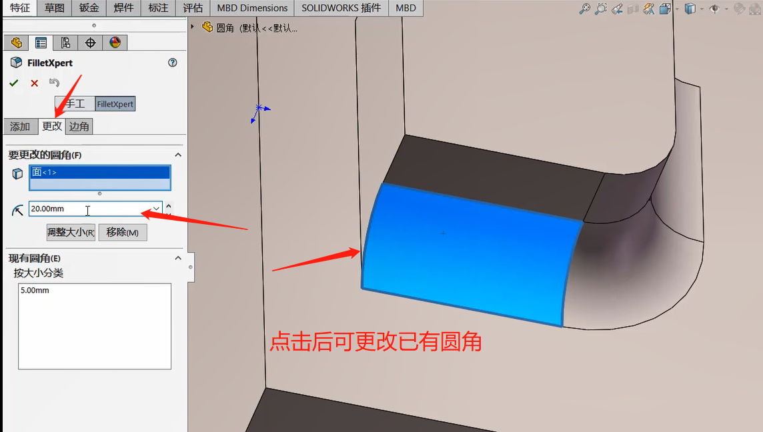763x432 pixels.
Task: Open the ConfigurationManager tab icon
Action: coord(65,43)
